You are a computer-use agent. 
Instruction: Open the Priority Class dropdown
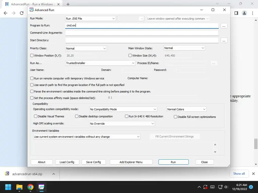pos(86,49)
